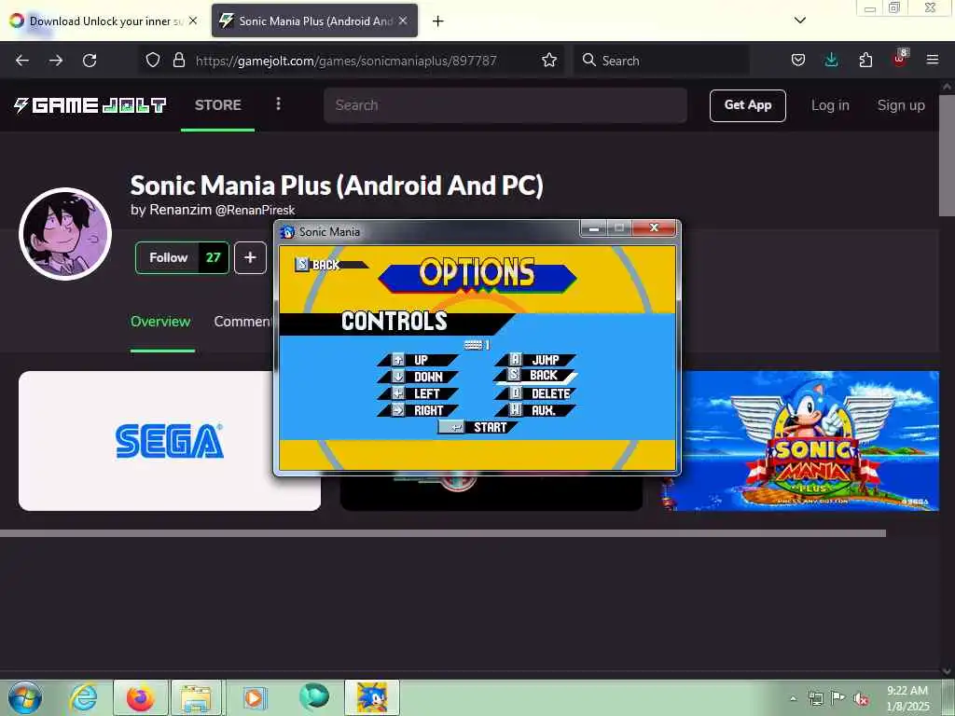Click the keyboard 1 device indicator

(477, 345)
